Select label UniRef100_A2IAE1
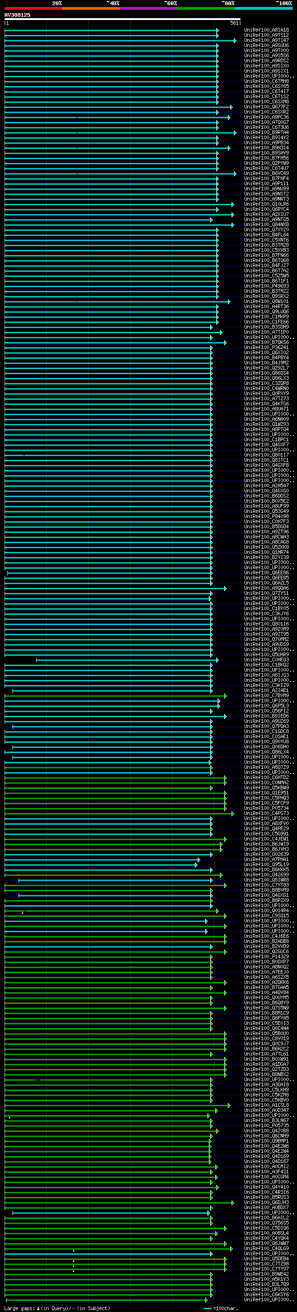The height and width of the screenshot is (1312, 297). pos(266,690)
